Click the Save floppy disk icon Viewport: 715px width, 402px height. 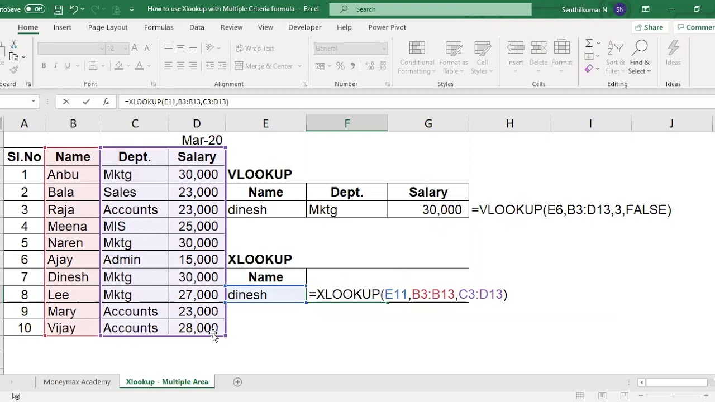58,9
